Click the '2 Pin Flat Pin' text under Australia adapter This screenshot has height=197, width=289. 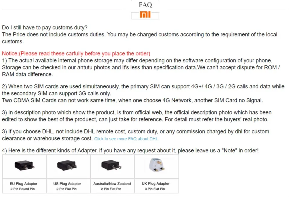click(111, 189)
